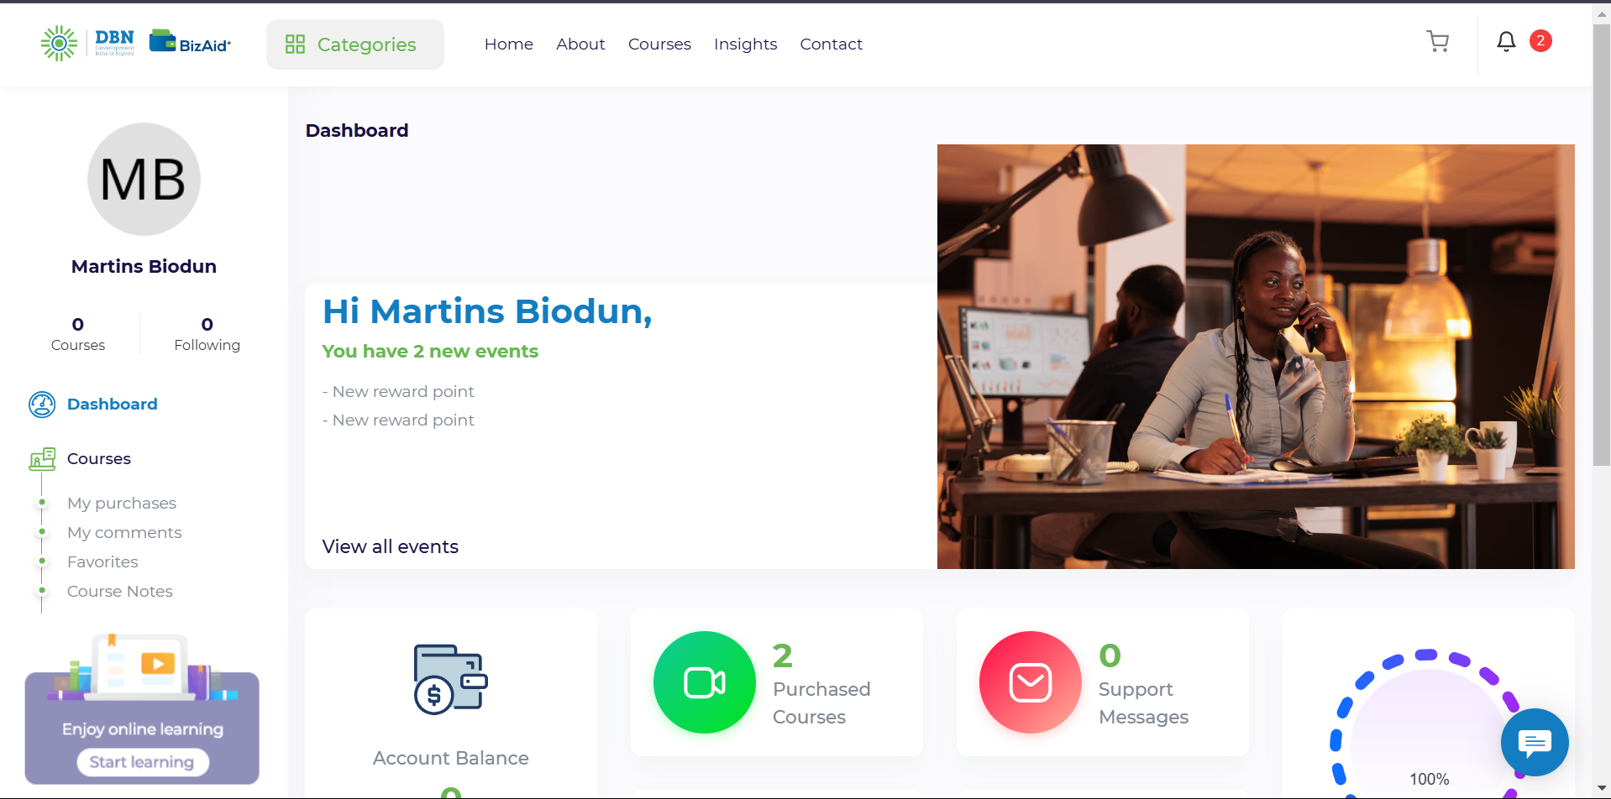Click the Start learning button
The height and width of the screenshot is (799, 1611).
(142, 762)
